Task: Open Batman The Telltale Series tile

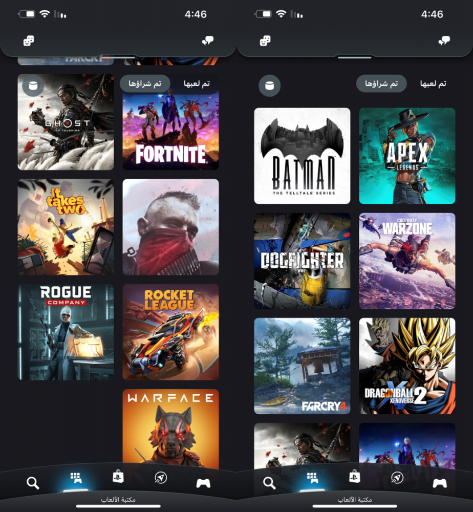Action: tap(302, 156)
